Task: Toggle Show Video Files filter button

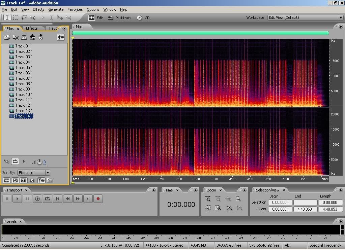Action: pyautogui.click(x=24, y=180)
